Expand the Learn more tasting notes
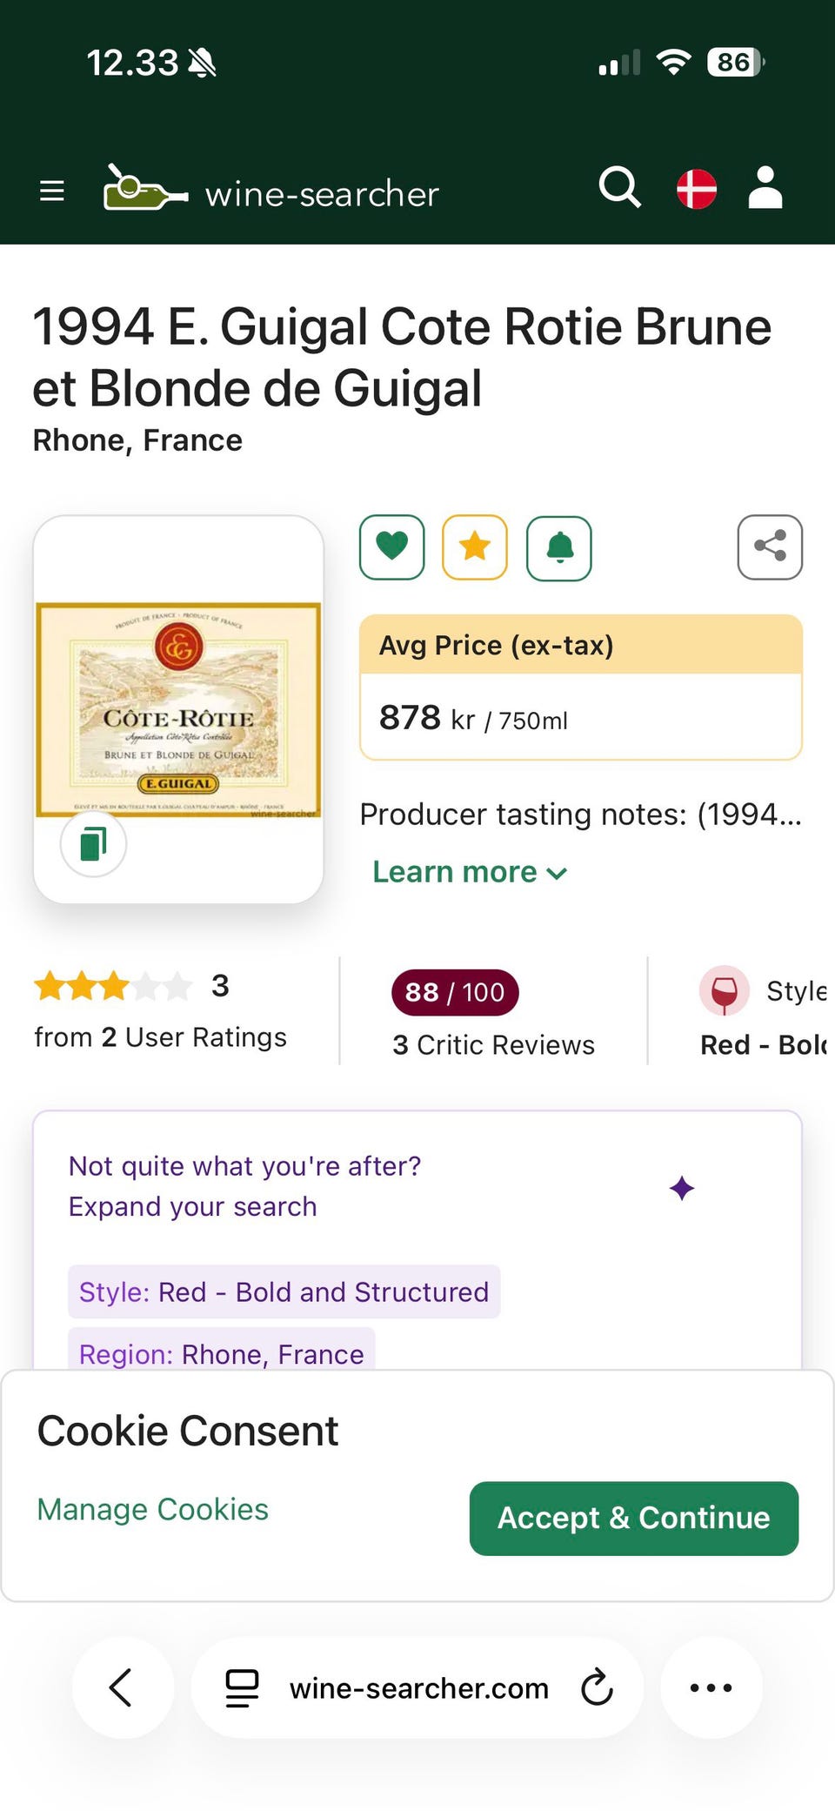 point(470,872)
